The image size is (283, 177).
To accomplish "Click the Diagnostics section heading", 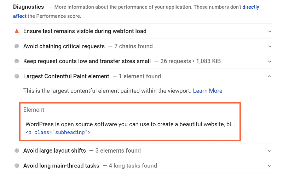I will pyautogui.click(x=28, y=7).
